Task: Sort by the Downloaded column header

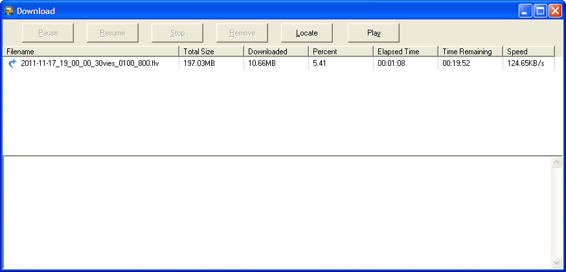Action: click(x=276, y=52)
